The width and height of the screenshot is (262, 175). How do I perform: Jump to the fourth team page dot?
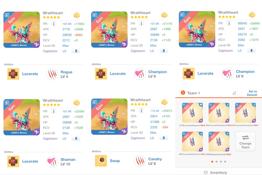click(x=225, y=162)
